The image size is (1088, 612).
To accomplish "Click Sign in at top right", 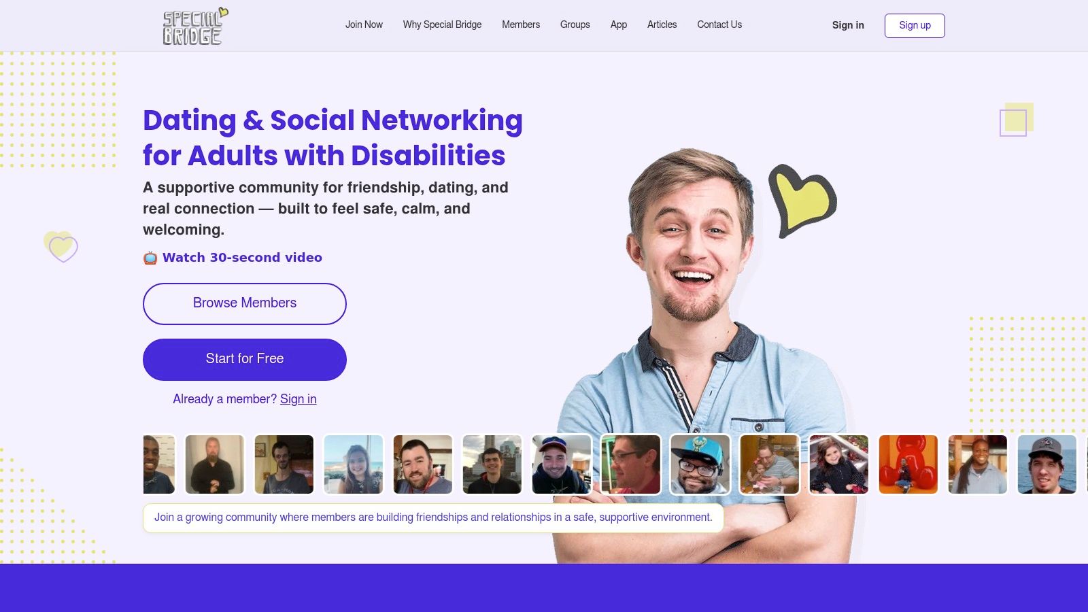I will (848, 25).
